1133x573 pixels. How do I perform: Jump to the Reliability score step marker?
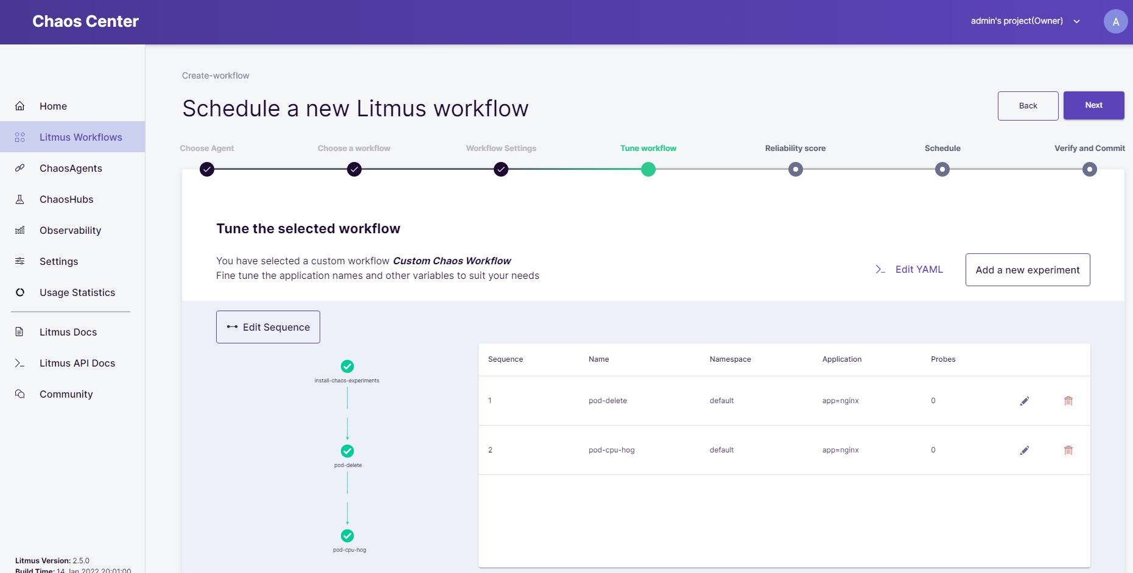click(x=795, y=169)
